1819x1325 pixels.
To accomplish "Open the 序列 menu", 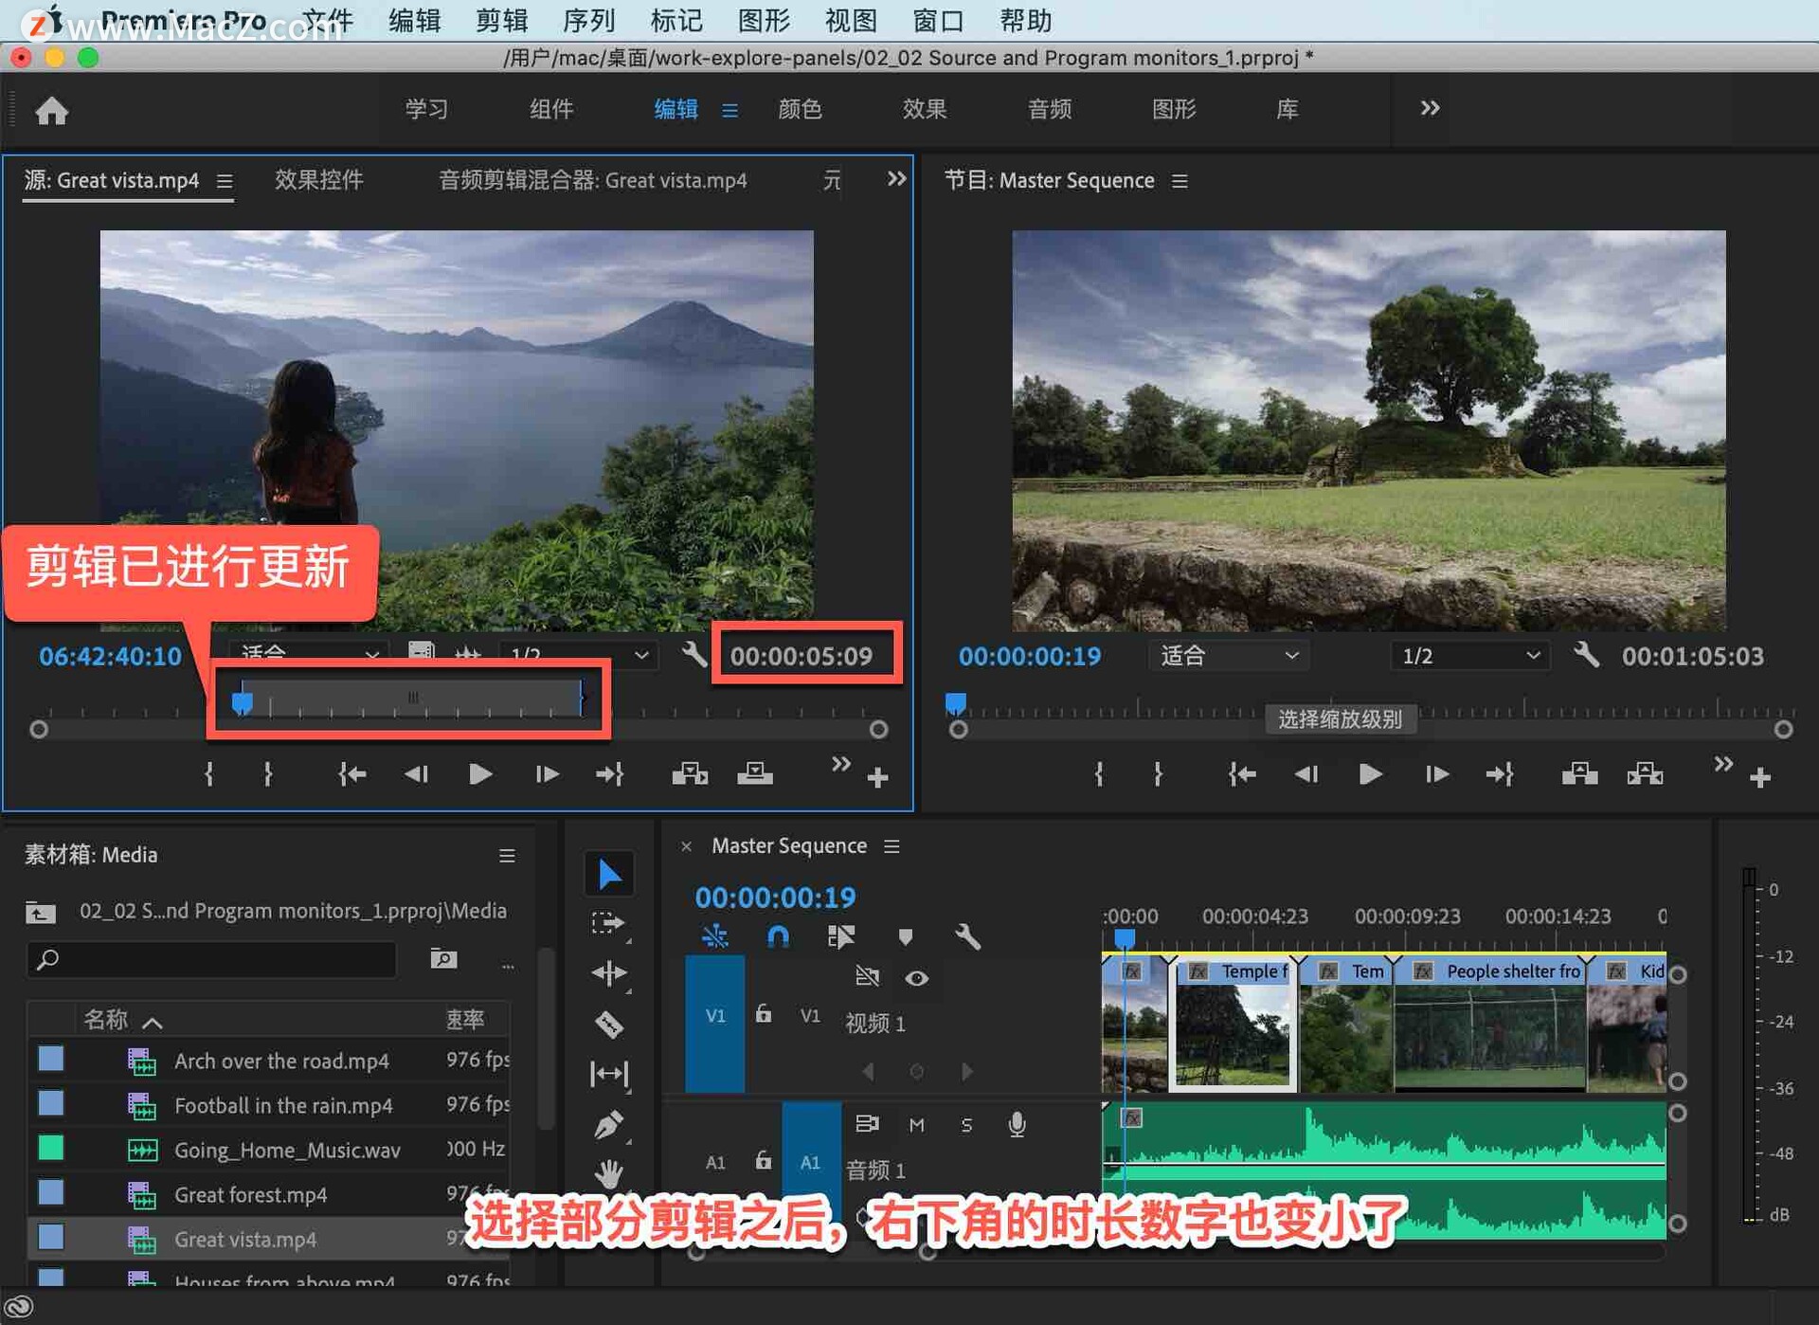I will tap(588, 20).
